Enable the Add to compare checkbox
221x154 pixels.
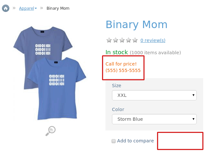click(x=114, y=141)
